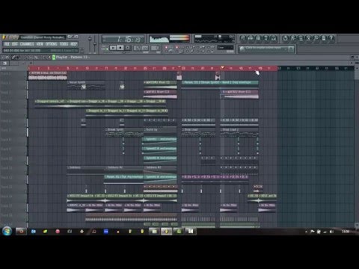The image size is (359, 269).
Task: Click the action center flag tray icon
Action: click(313, 232)
